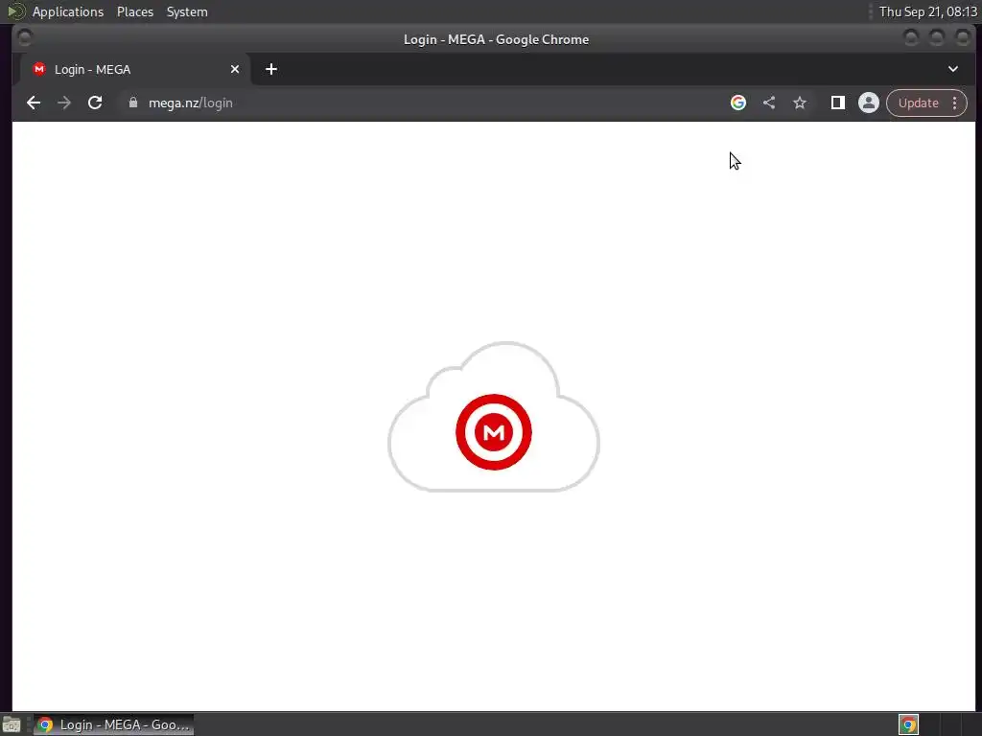
Task: Click the MEGA favicon on the tab
Action: pos(39,69)
